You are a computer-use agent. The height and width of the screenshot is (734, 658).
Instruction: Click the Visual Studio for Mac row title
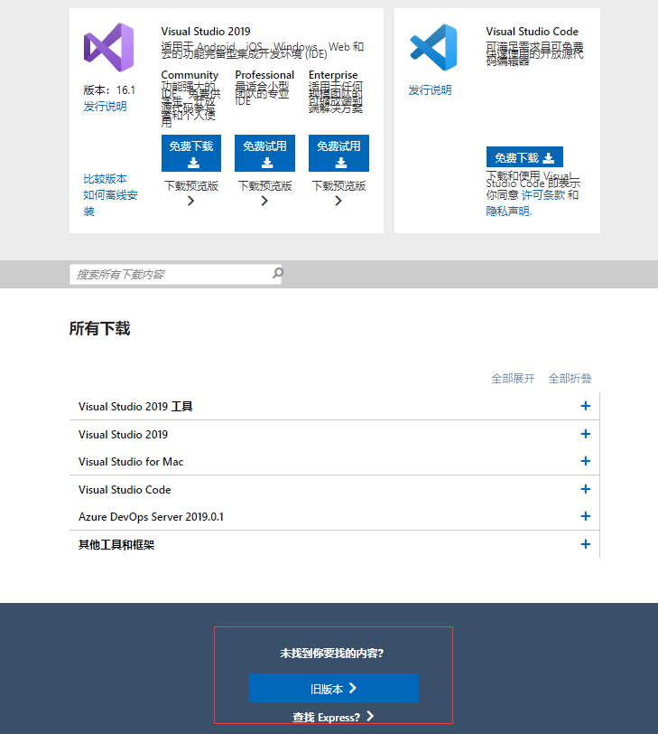[131, 462]
